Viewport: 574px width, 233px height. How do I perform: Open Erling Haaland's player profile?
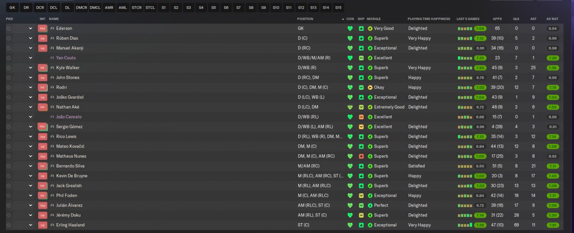tap(70, 225)
